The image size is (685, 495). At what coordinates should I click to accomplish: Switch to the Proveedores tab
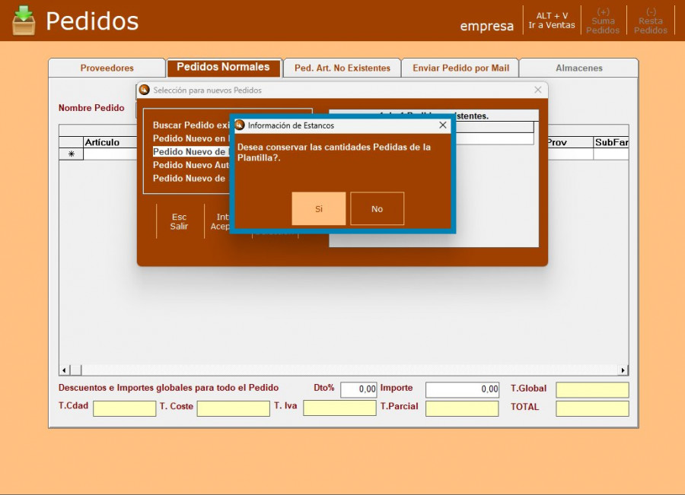(107, 68)
